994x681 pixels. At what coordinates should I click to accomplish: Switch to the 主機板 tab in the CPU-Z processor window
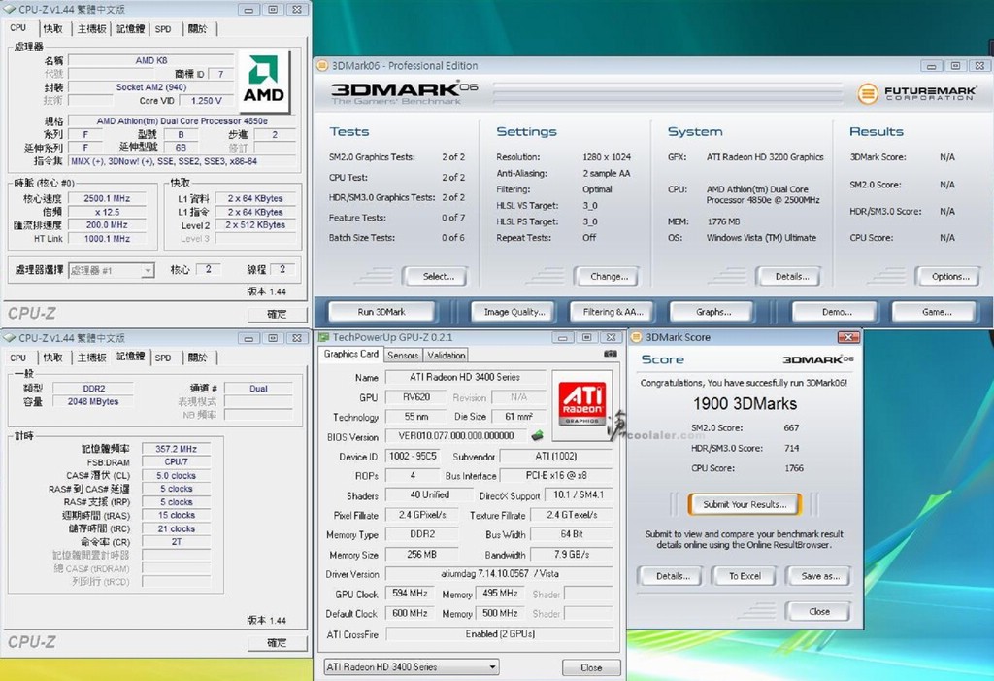[x=91, y=28]
